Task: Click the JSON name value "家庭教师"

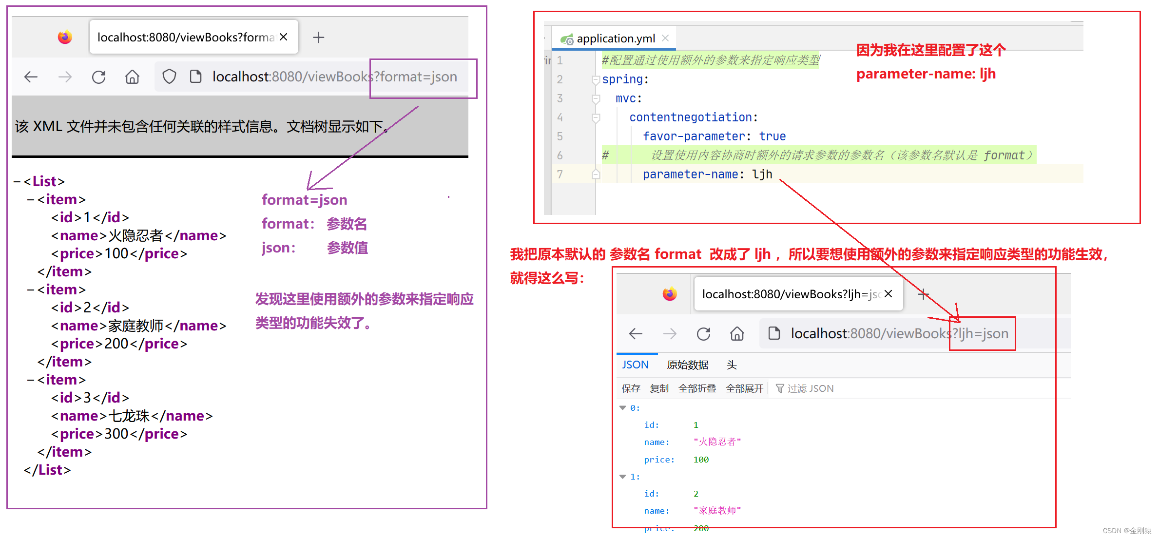Action: click(717, 511)
